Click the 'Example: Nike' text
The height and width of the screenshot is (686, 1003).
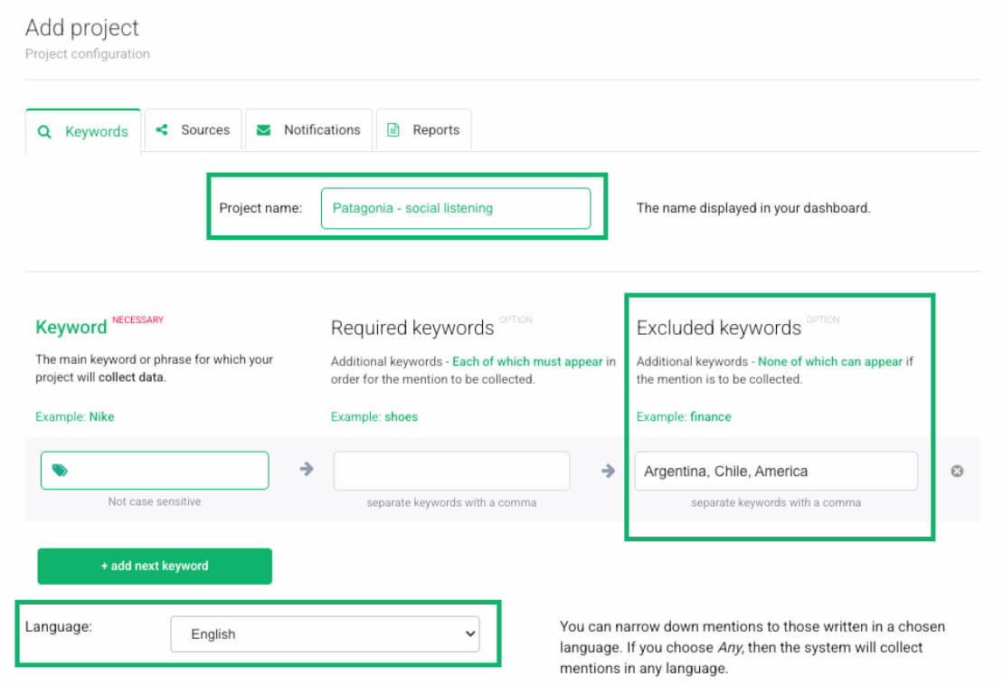pos(75,416)
